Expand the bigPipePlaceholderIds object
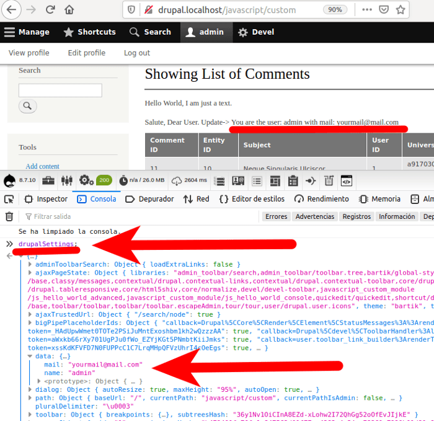 30,323
